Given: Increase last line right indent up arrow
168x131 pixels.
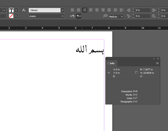Looking at the screenshot, I should point(159,15).
